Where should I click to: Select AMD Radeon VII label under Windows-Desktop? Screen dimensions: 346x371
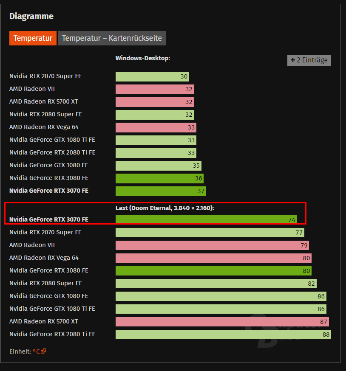[32, 89]
